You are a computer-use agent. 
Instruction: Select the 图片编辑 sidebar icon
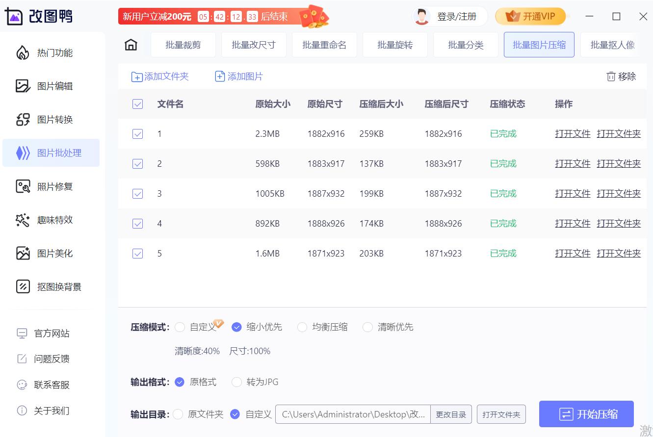pyautogui.click(x=23, y=86)
